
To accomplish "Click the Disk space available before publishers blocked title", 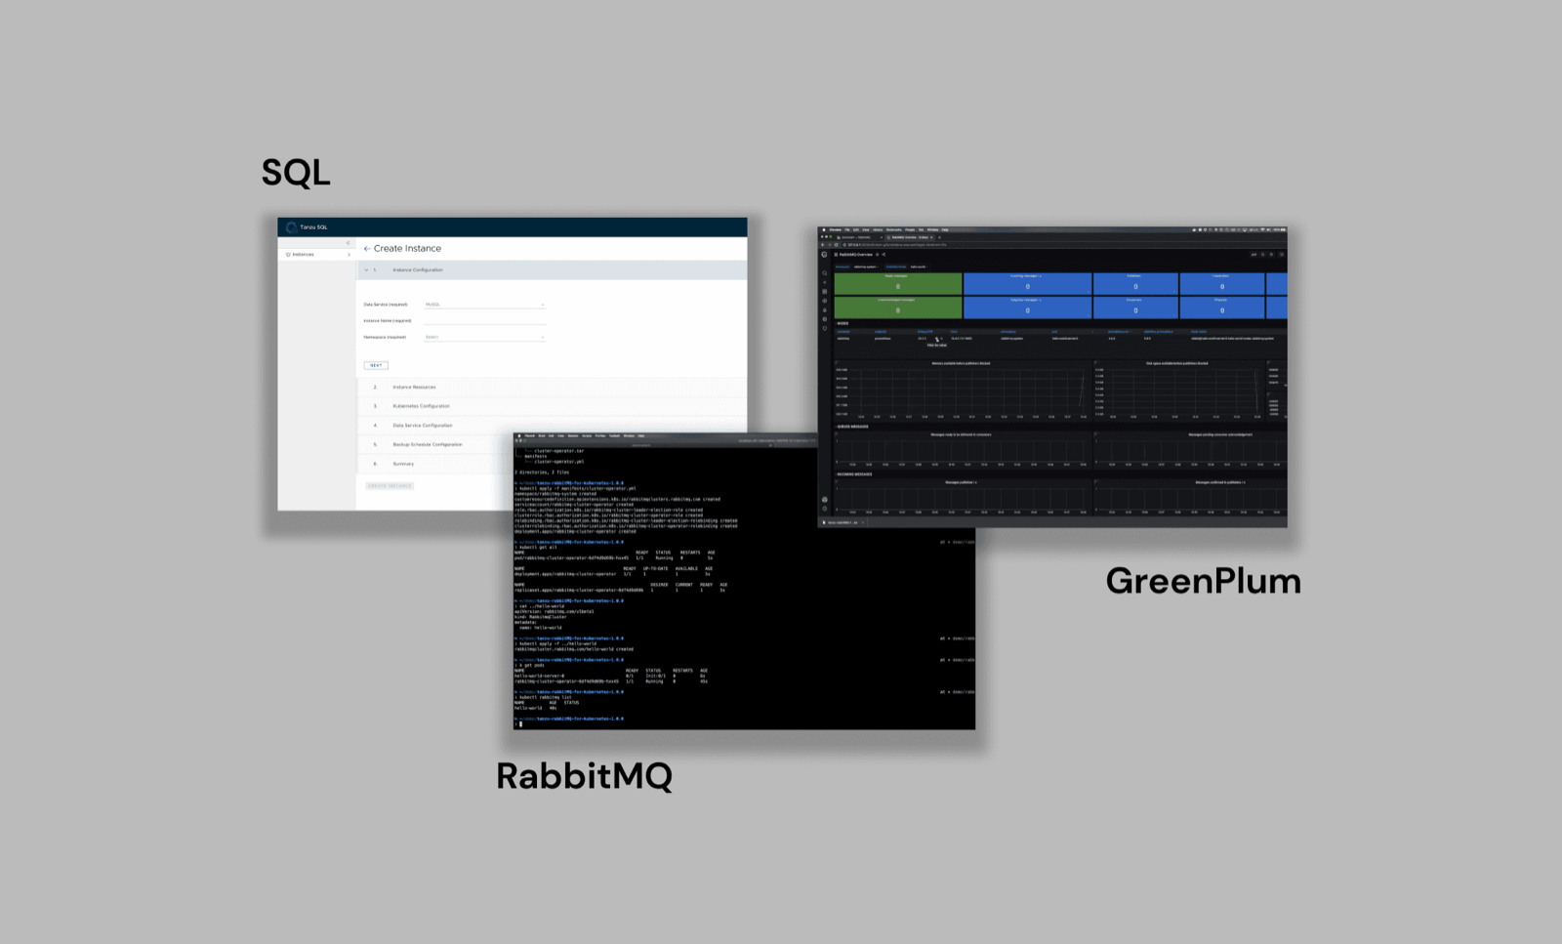I will (x=1177, y=363).
